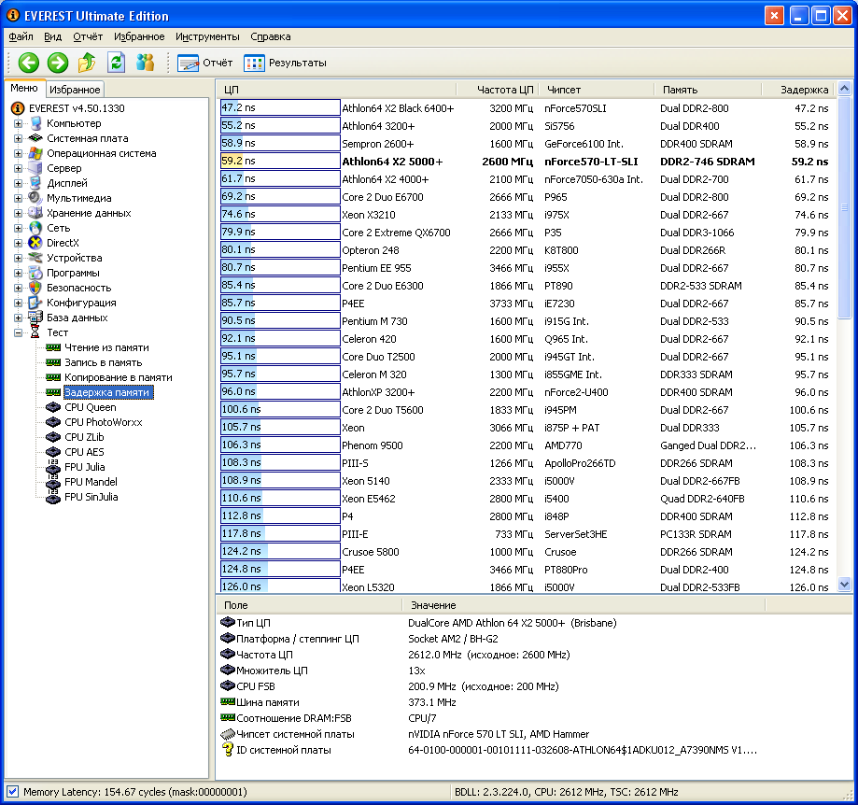Viewport: 858px width, 805px height.
Task: Click the Тест hourglass icon
Action: (x=35, y=332)
